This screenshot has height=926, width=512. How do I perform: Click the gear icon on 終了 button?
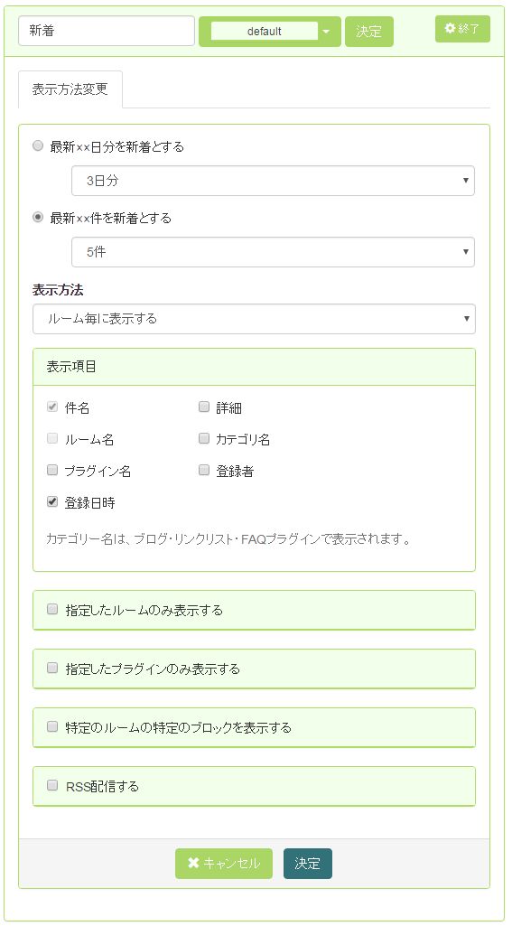[450, 28]
